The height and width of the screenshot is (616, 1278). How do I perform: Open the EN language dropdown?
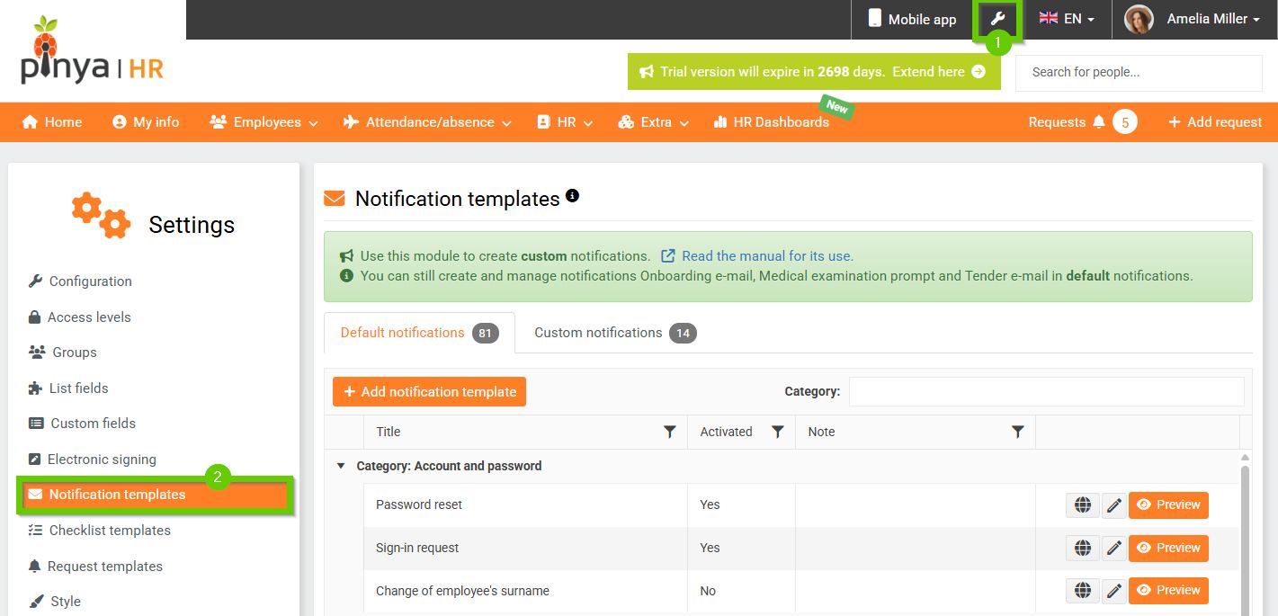(1067, 19)
